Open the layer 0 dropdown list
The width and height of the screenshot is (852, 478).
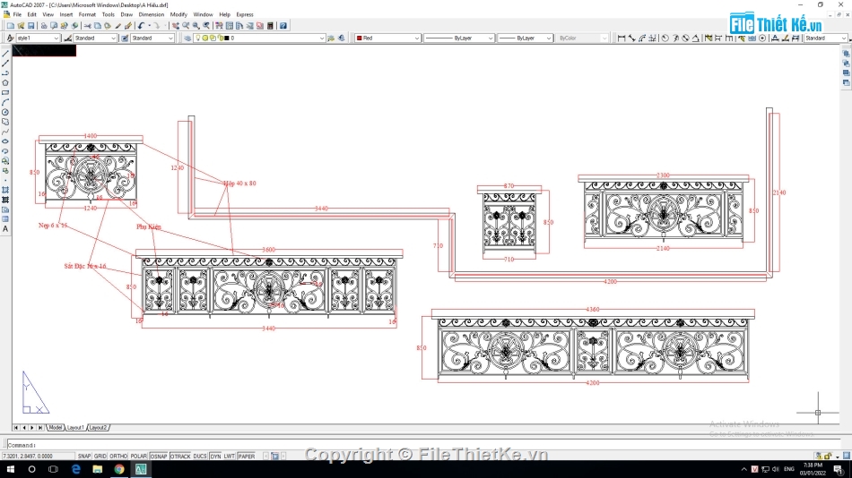tap(260, 38)
